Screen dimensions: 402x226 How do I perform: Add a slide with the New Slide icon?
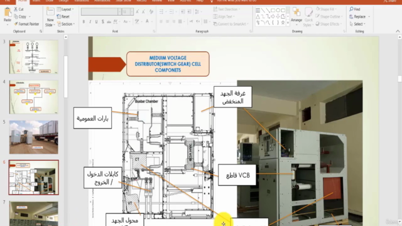coord(50,12)
